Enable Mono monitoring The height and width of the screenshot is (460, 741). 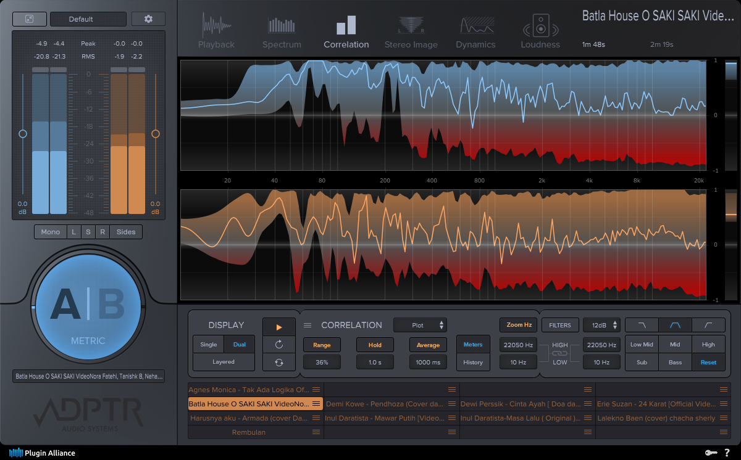coord(51,232)
